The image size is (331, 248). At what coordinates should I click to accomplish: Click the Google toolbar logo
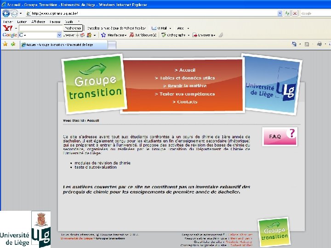(x=10, y=35)
